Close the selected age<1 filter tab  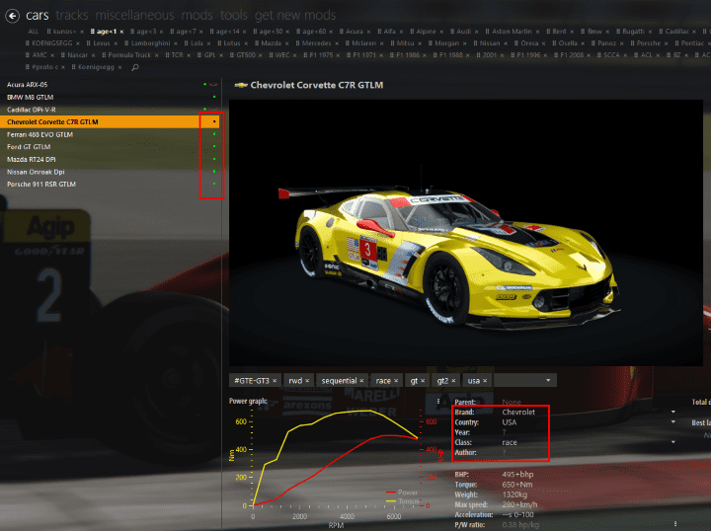coord(122,32)
